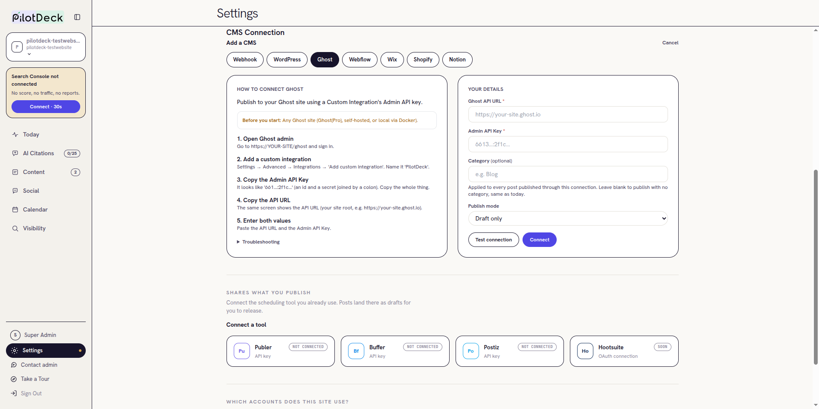
Task: Collapse sidebar using panel toggle icon
Action: coord(77,17)
